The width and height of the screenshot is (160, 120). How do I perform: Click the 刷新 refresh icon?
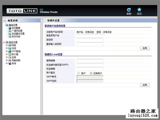(x=129, y=10)
